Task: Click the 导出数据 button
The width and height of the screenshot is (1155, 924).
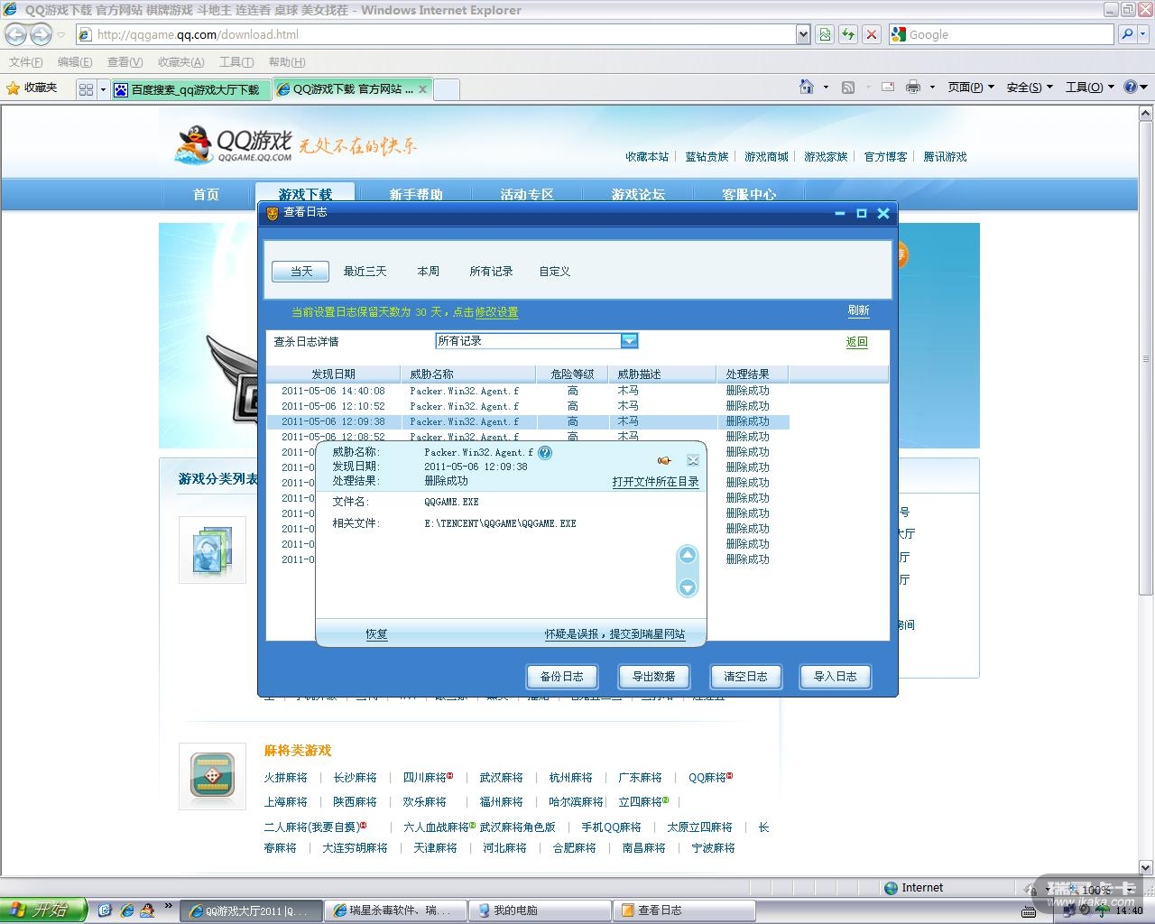Action: (x=653, y=677)
